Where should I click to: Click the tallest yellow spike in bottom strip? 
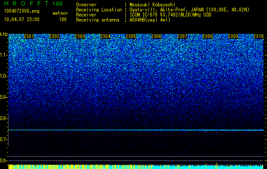point(216,166)
